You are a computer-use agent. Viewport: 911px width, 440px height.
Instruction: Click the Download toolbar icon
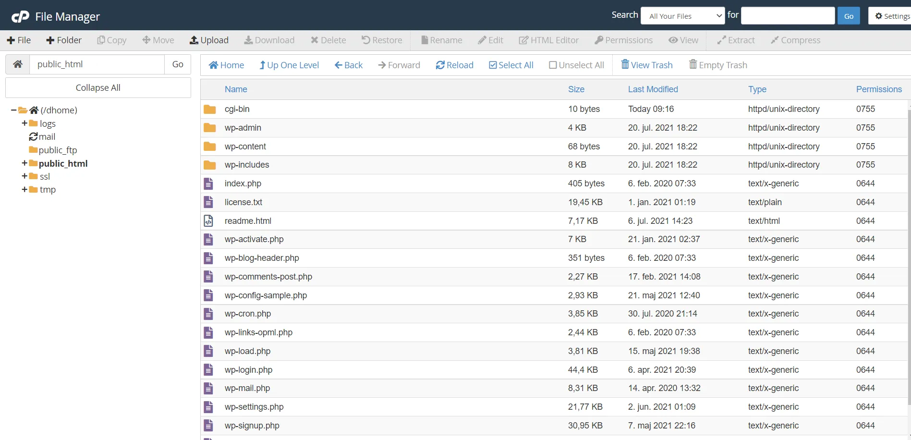click(269, 40)
